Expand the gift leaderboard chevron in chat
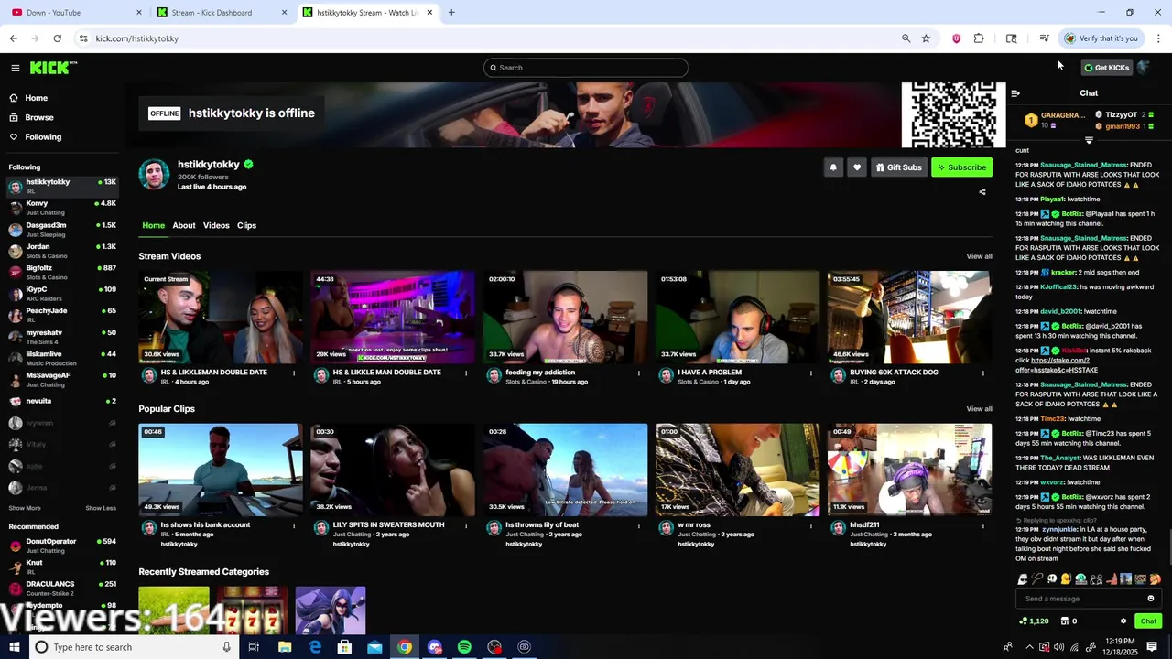 pos(1089,140)
